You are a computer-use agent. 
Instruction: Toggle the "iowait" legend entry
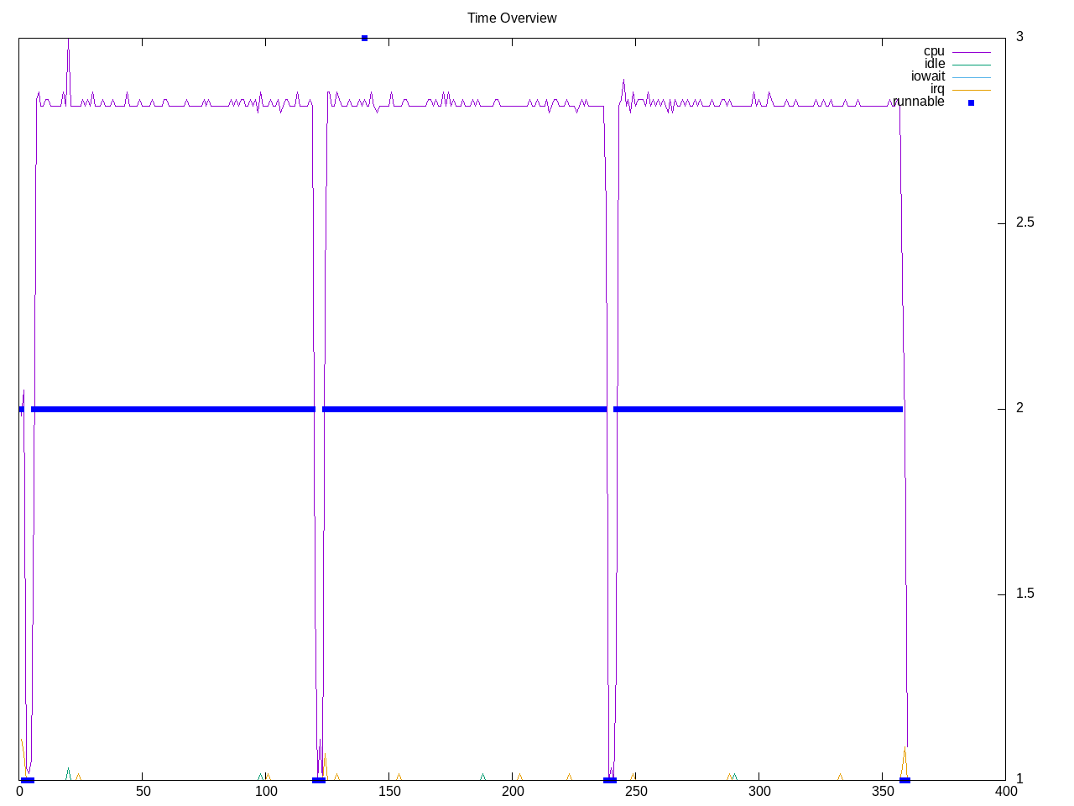click(x=927, y=76)
